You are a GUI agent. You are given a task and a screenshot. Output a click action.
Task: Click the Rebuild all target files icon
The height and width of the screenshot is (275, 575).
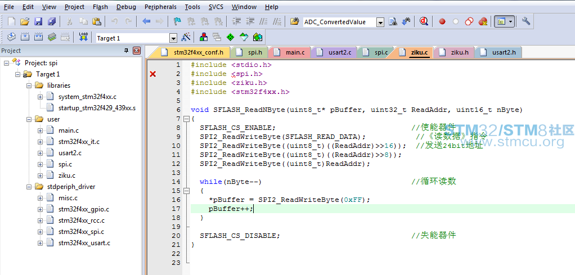point(38,37)
